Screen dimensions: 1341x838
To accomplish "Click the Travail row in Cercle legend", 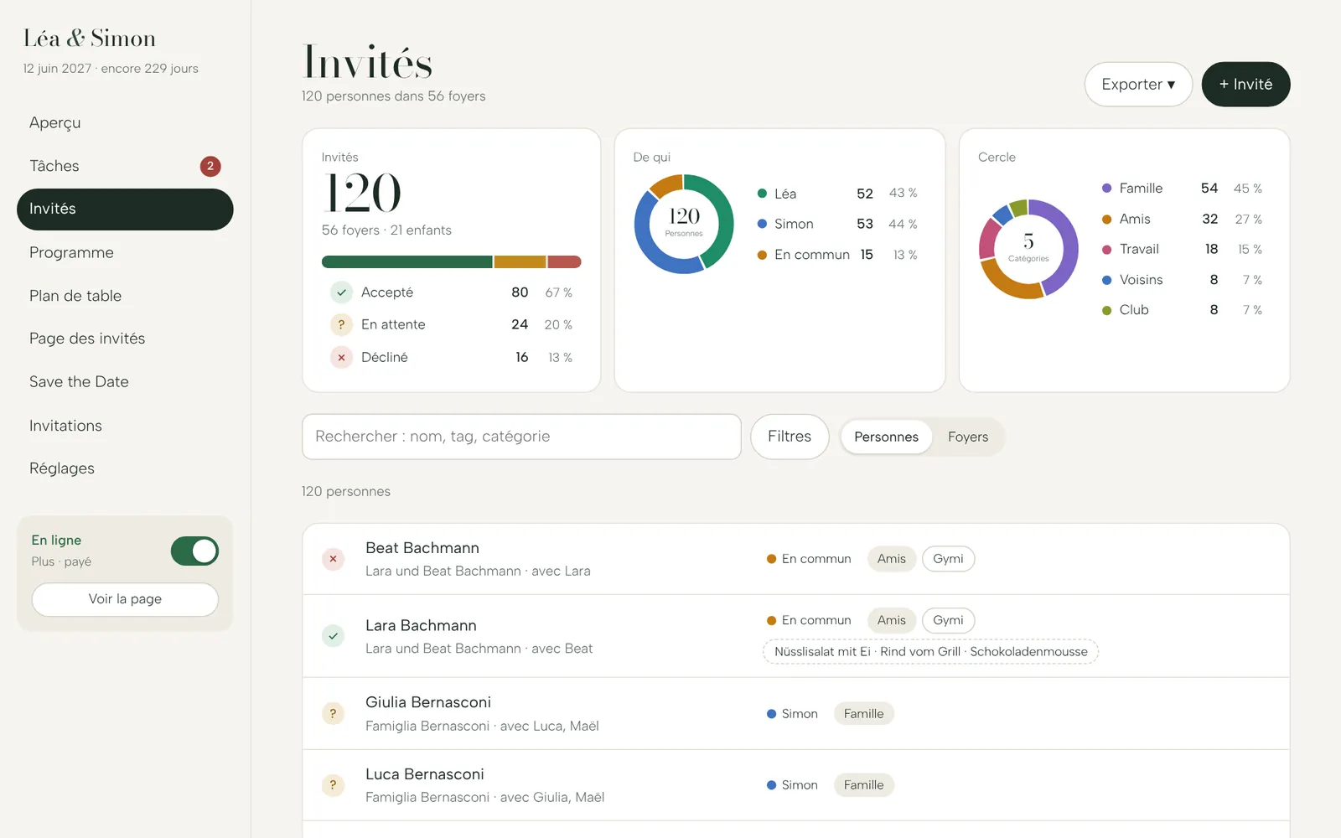I will pos(1182,250).
